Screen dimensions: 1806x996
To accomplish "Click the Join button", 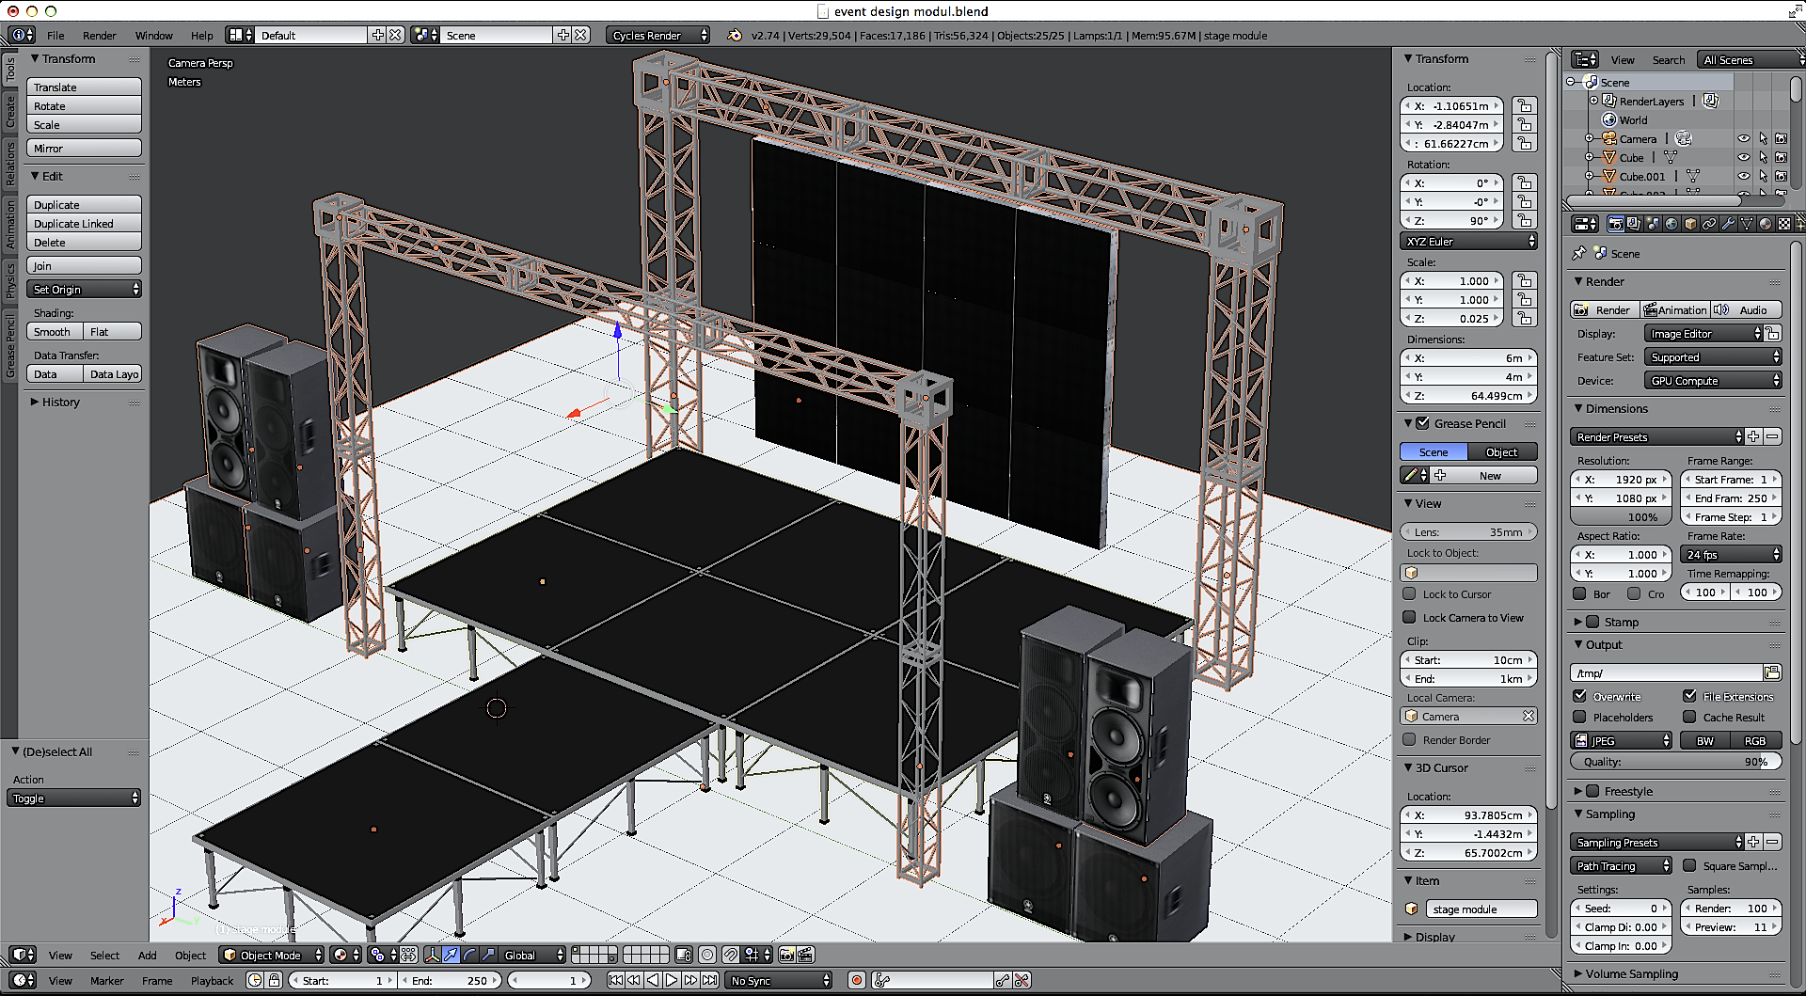I will tap(84, 265).
